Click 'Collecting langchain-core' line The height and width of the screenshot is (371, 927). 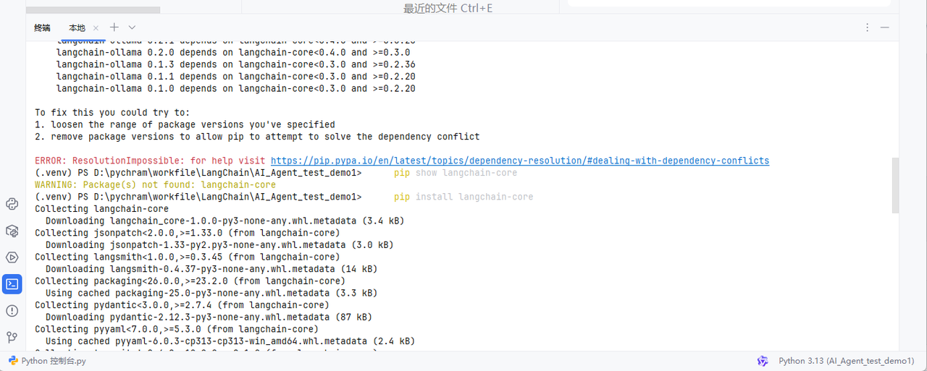(101, 209)
